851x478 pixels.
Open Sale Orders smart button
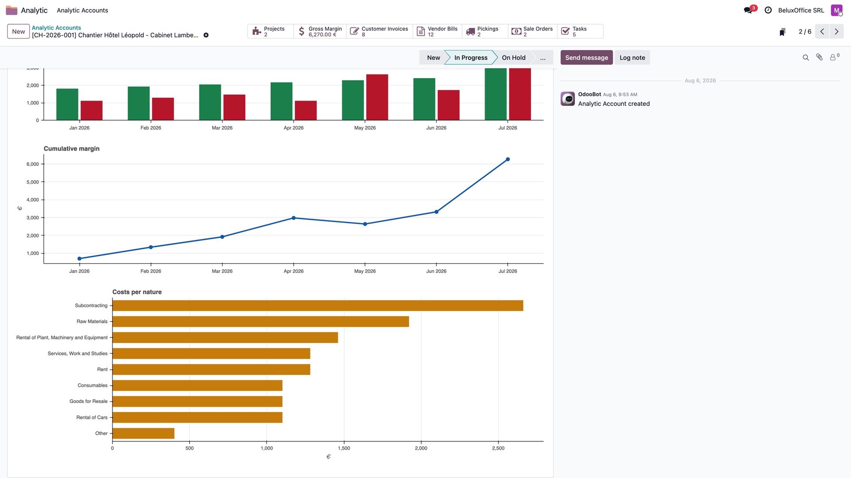[533, 31]
